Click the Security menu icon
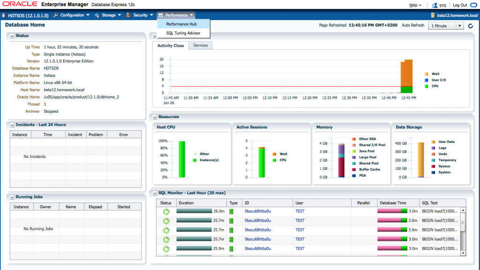The image size is (480, 270). 128,15
